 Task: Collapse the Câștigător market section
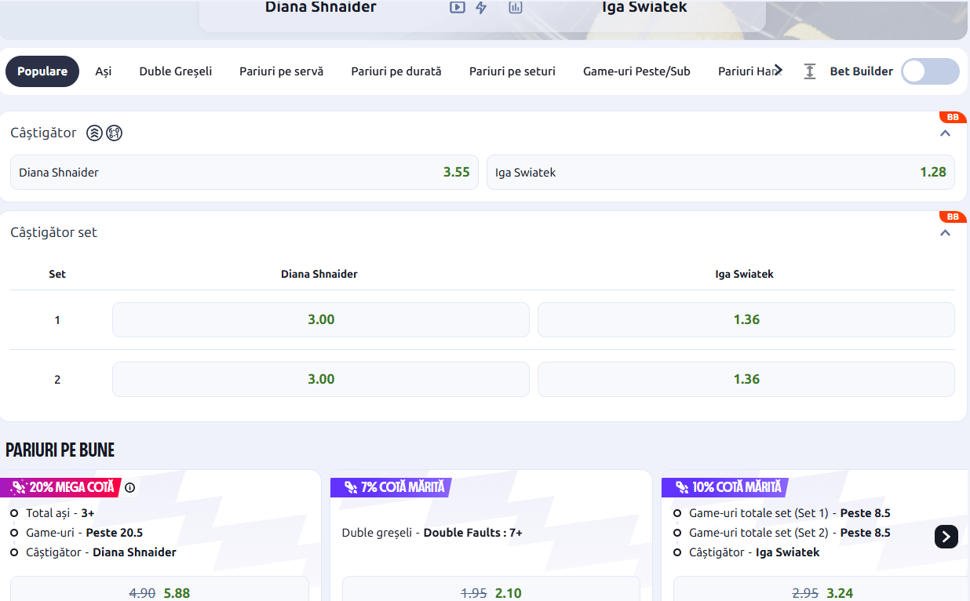tap(946, 133)
